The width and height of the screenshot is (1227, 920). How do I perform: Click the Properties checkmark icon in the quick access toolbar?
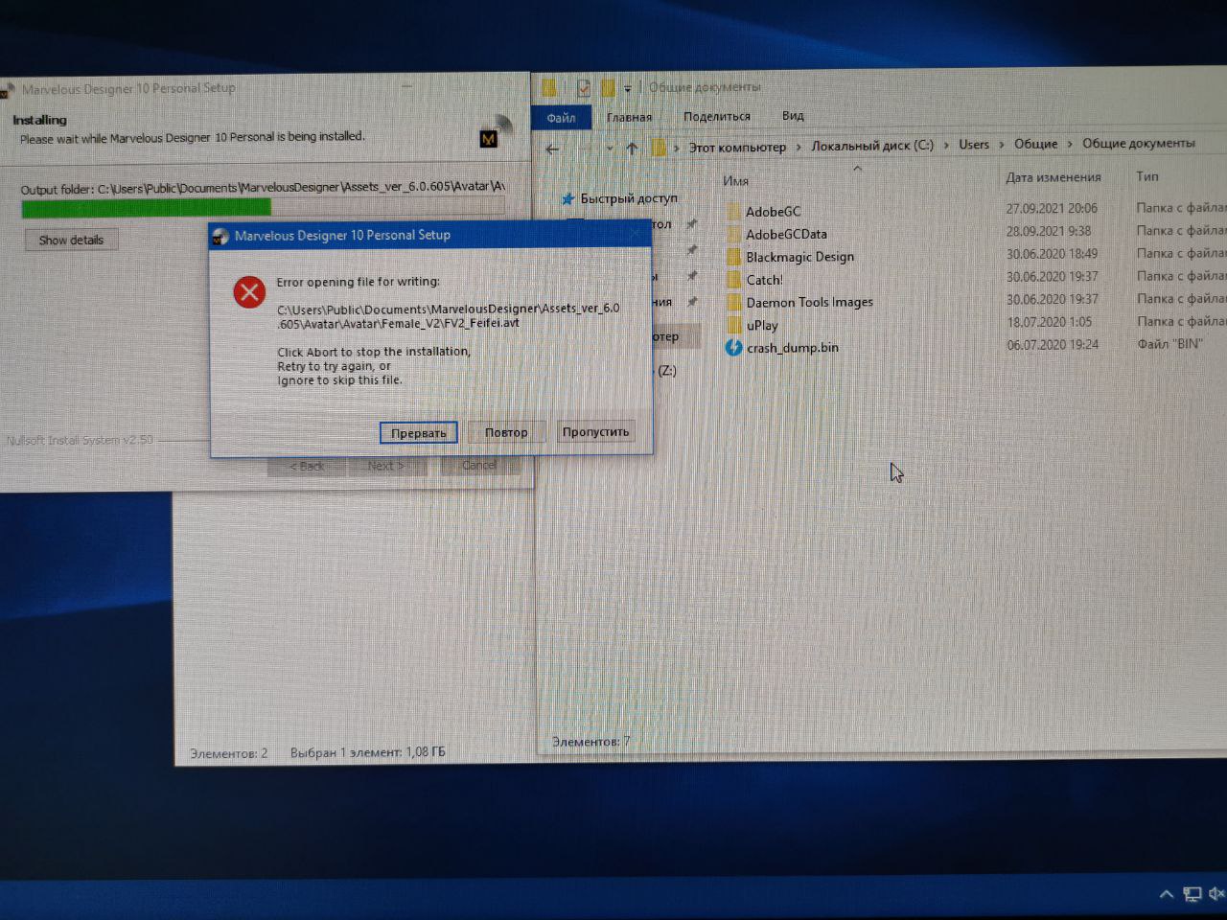584,88
